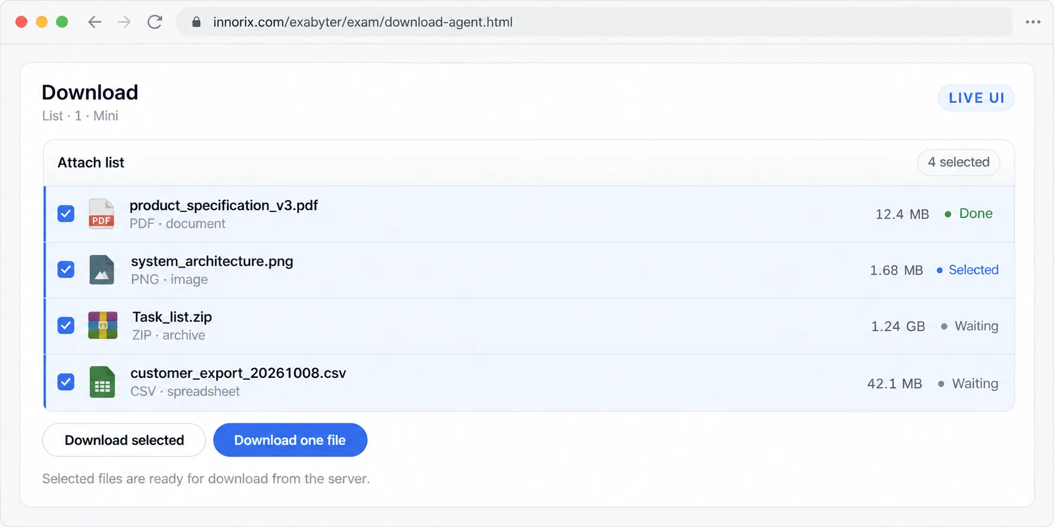
Task: Select the system_architecture.png file name
Action: pos(212,261)
